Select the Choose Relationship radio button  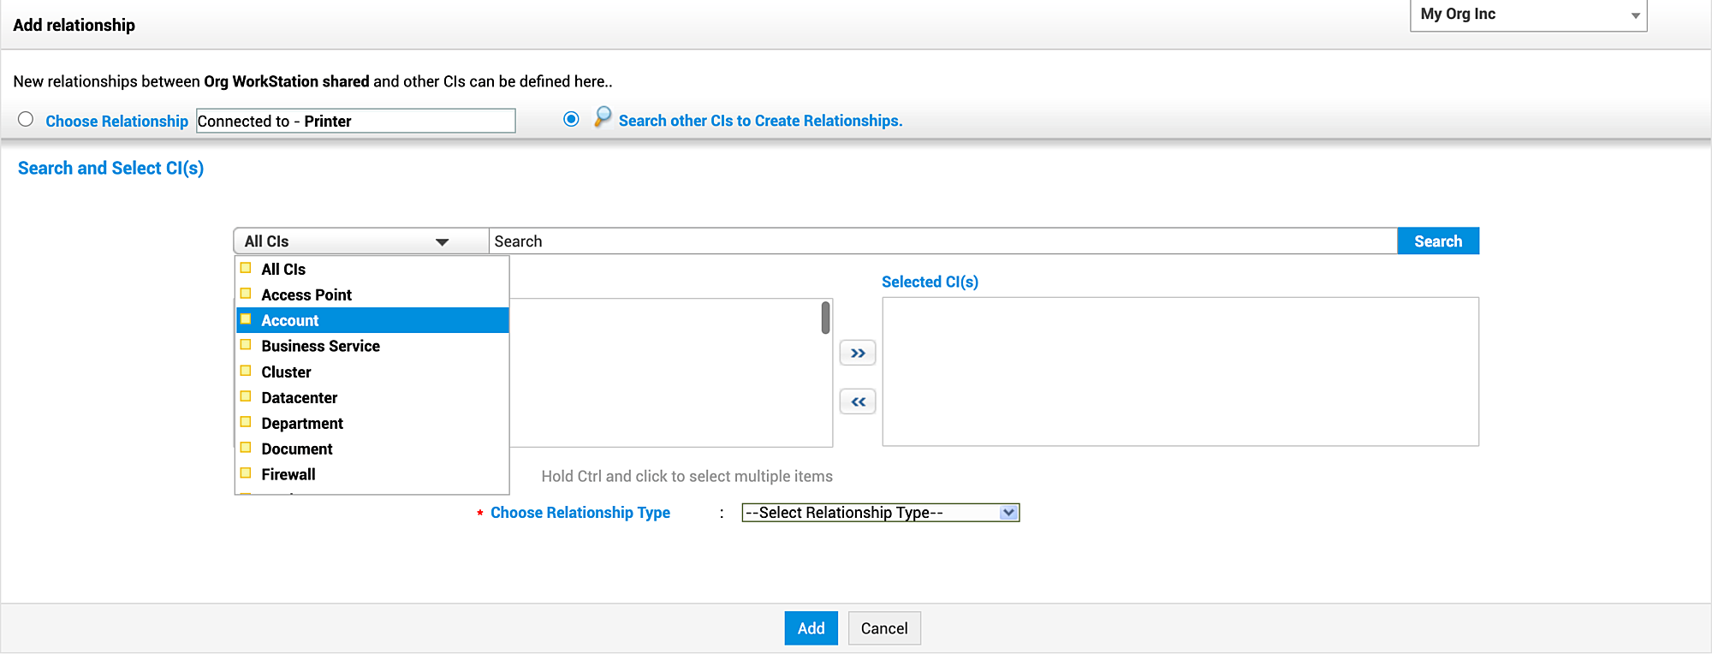(26, 120)
